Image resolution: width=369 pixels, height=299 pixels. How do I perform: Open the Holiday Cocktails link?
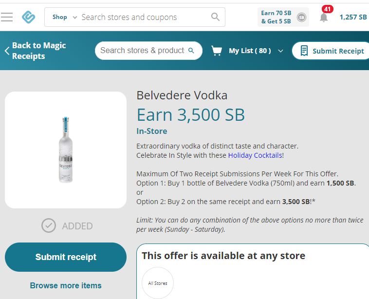[255, 155]
